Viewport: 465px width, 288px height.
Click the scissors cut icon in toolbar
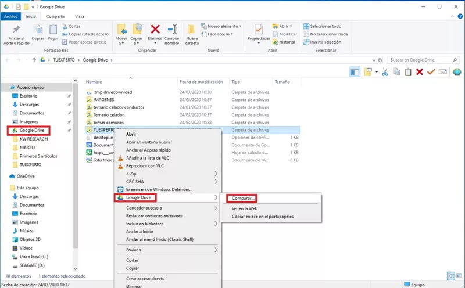tap(385, 71)
